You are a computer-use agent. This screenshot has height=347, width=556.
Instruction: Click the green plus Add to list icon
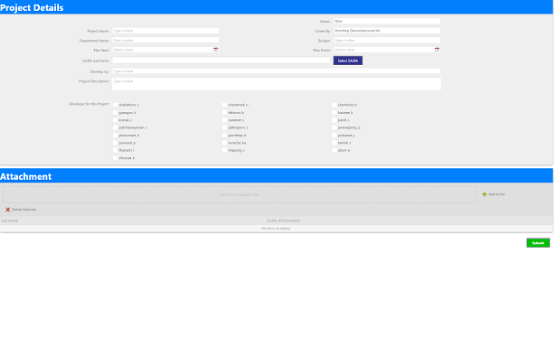click(x=485, y=194)
